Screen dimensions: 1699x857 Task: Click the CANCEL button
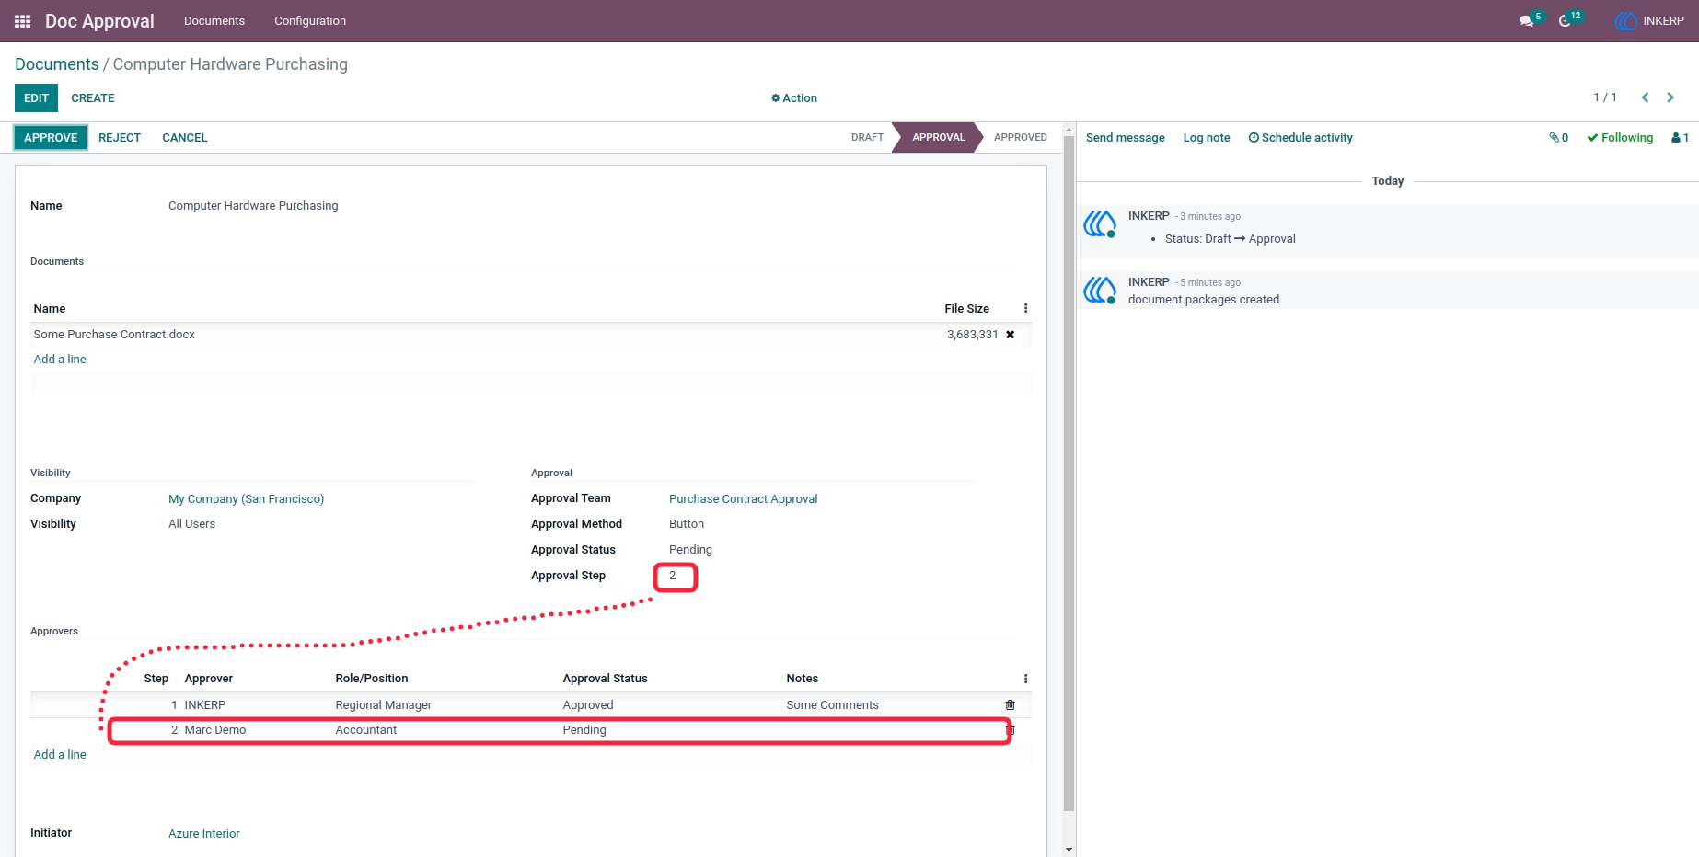(x=185, y=138)
